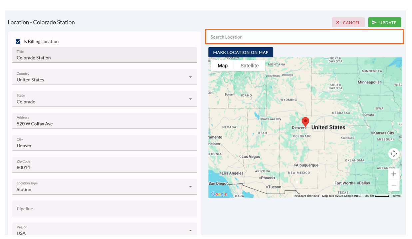Zoom out on the map

[394, 185]
